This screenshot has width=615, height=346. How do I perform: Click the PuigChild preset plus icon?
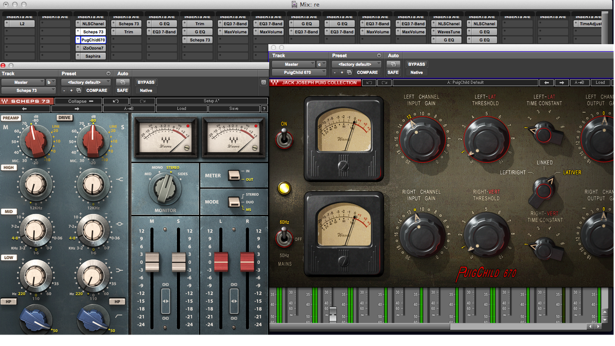click(342, 73)
